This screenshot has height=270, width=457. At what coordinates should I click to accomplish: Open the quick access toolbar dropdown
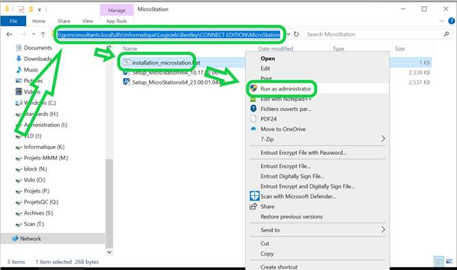[x=39, y=10]
